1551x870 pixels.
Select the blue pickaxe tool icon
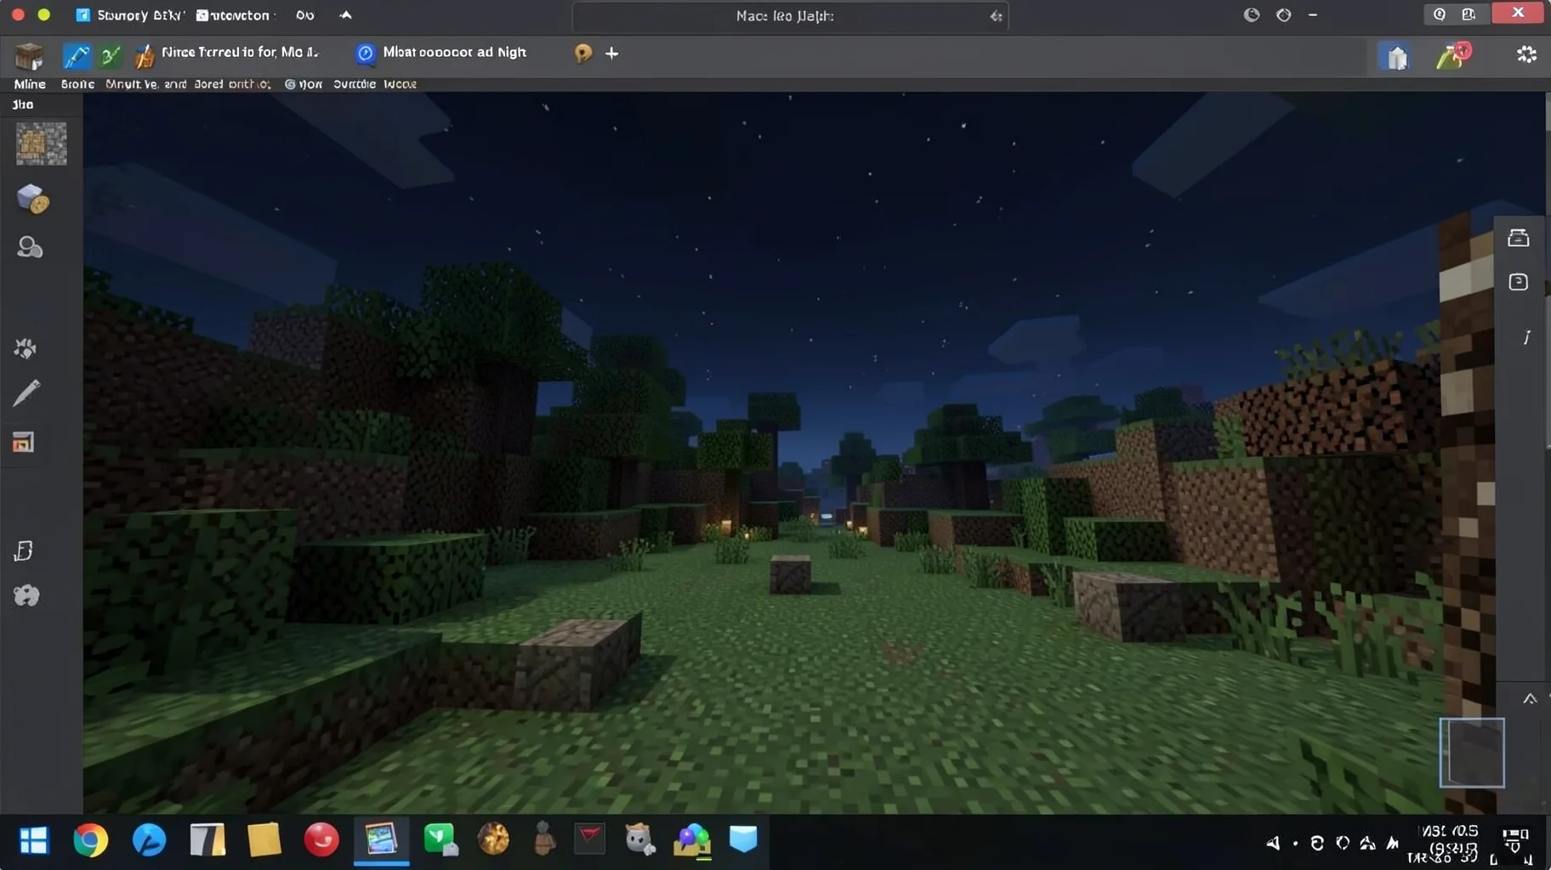point(77,56)
